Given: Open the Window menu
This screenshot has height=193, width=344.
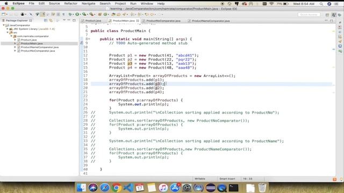Looking at the screenshot, I should click(x=147, y=4).
